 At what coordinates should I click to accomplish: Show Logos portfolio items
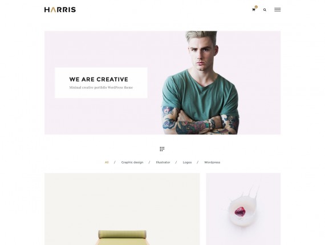click(x=187, y=162)
